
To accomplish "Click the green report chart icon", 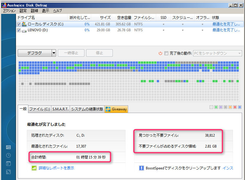I will click(34, 168).
